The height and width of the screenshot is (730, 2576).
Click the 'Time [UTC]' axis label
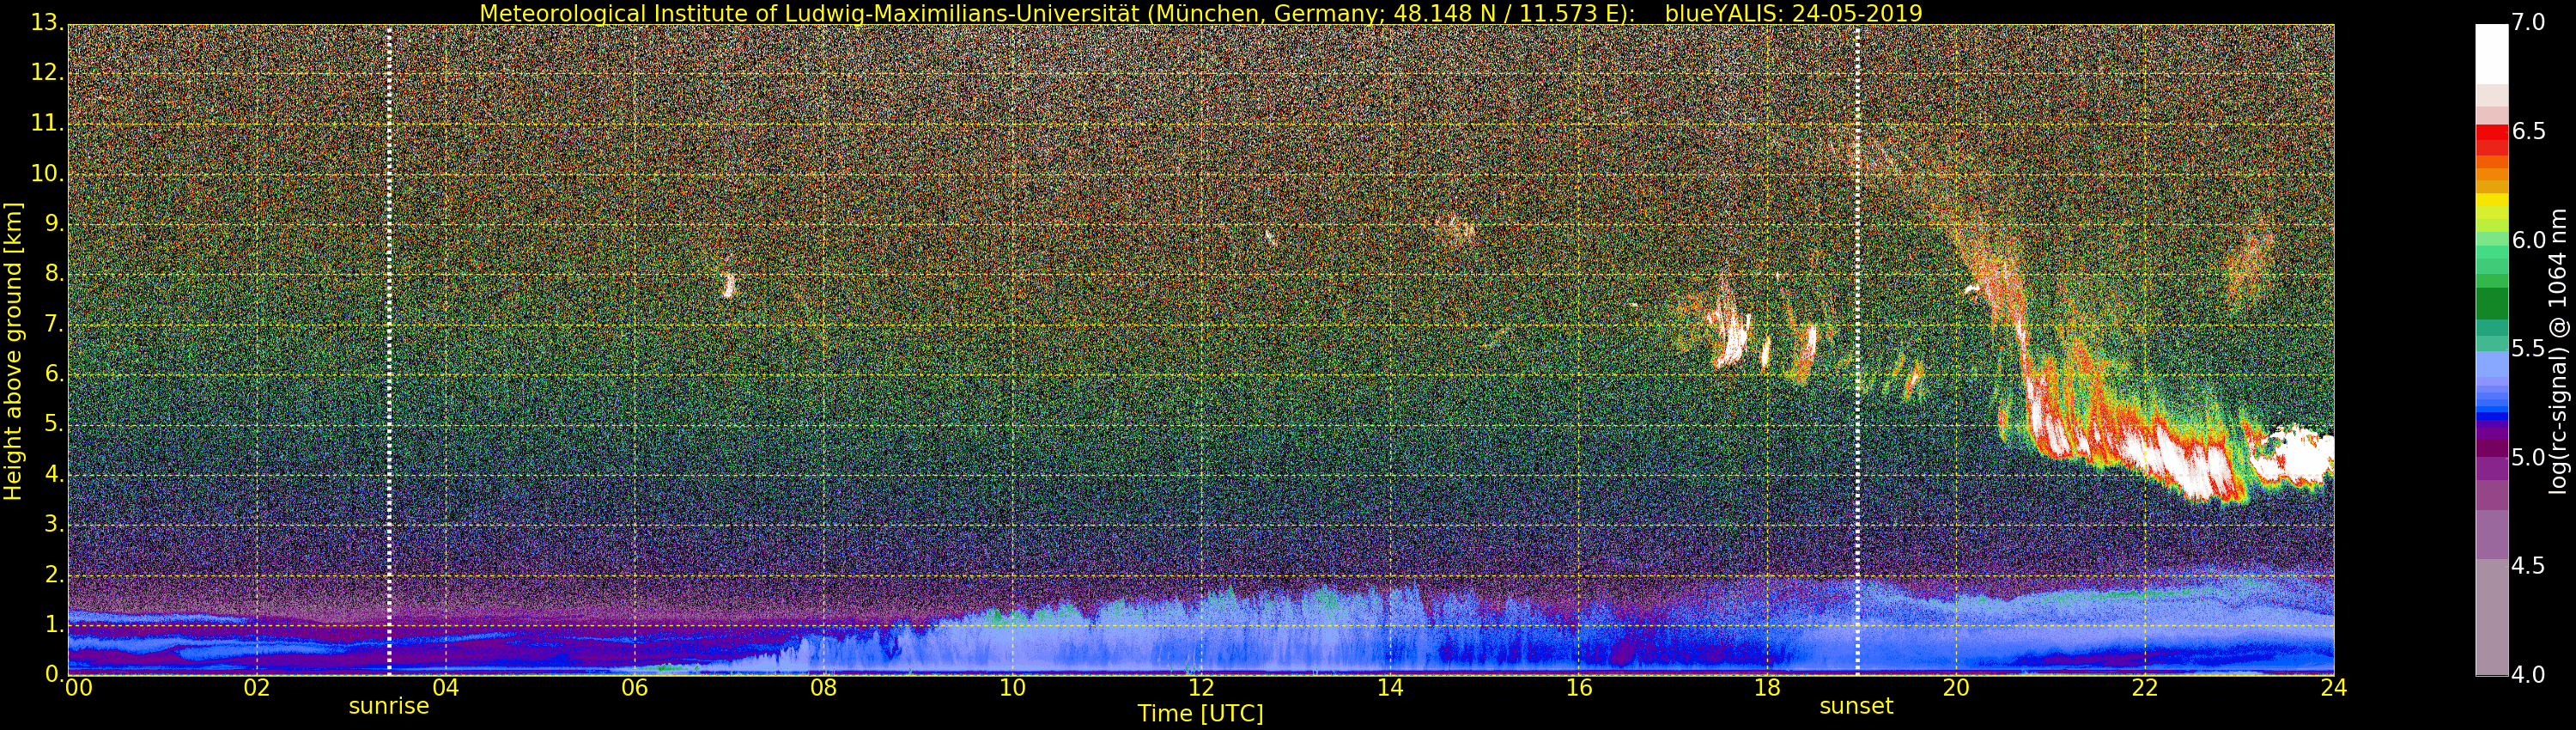pos(1200,714)
